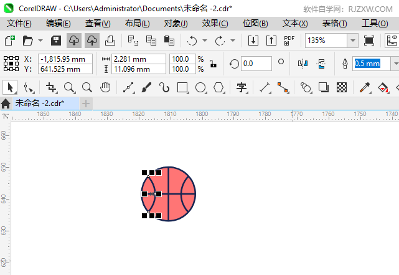
Task: Click the New document icon
Action: click(10, 41)
